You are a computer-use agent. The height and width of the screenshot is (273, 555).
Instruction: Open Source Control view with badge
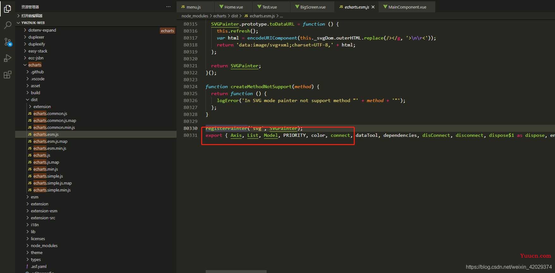coord(8,42)
